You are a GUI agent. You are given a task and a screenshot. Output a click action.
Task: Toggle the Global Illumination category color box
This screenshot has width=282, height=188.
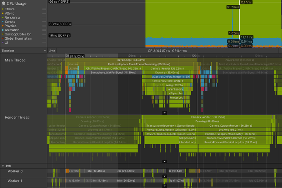[x=2, y=39]
